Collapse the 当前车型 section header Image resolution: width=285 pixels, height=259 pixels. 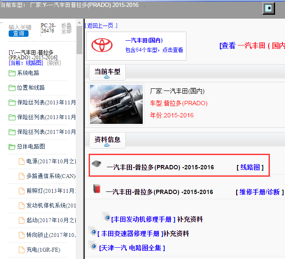107,72
